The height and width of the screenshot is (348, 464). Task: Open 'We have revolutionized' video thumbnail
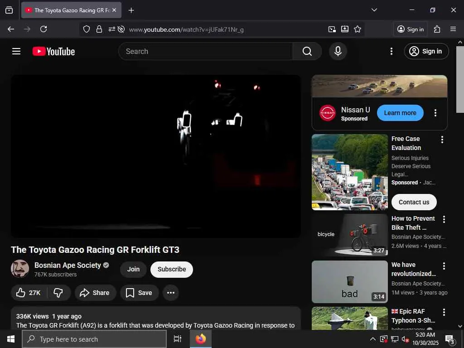coord(349,282)
